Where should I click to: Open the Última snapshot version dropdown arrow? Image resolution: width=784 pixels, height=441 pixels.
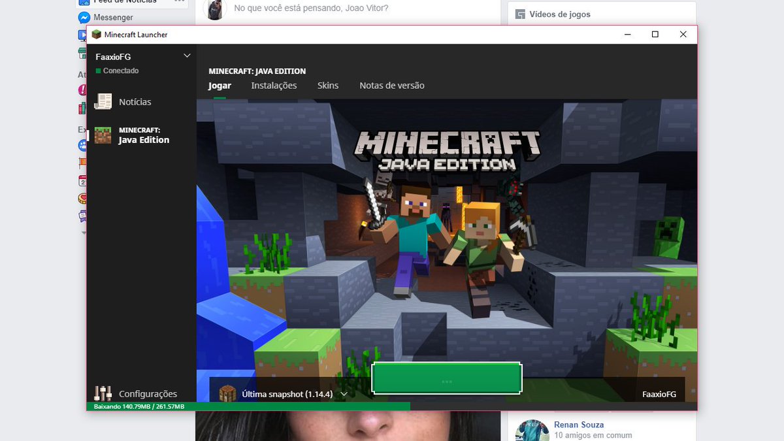pos(344,395)
